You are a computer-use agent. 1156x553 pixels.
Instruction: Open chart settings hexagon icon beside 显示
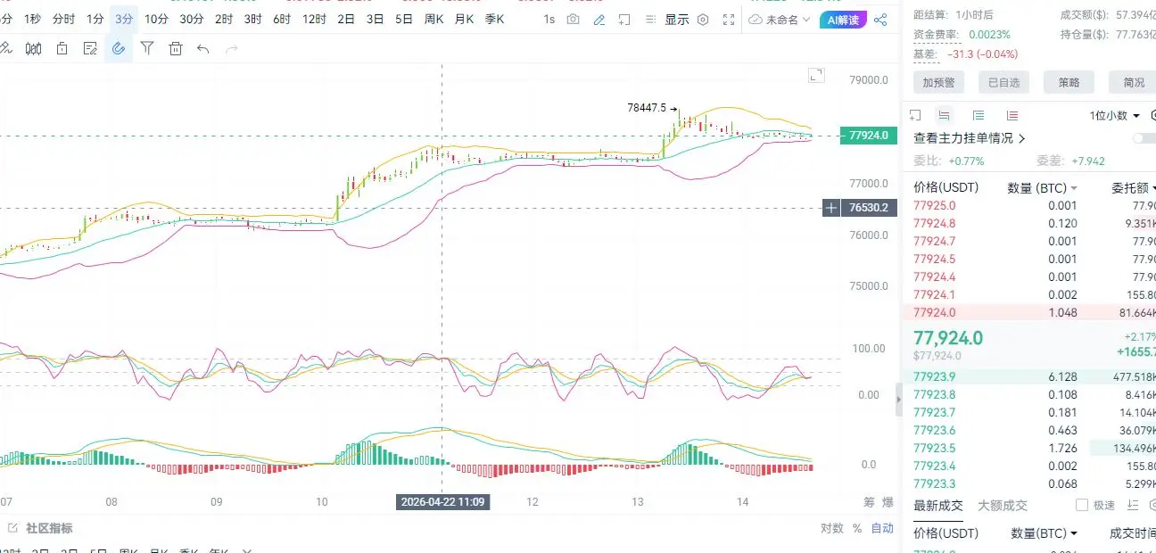[703, 19]
